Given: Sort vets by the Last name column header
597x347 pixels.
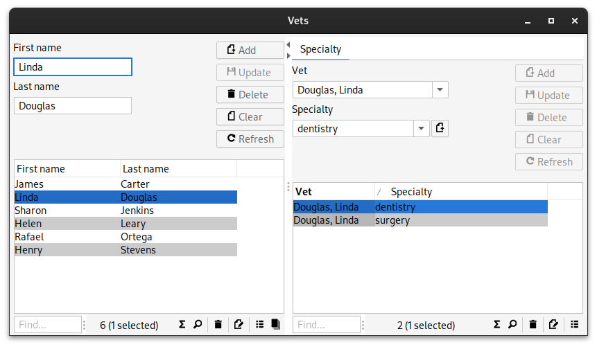Looking at the screenshot, I should pyautogui.click(x=178, y=169).
